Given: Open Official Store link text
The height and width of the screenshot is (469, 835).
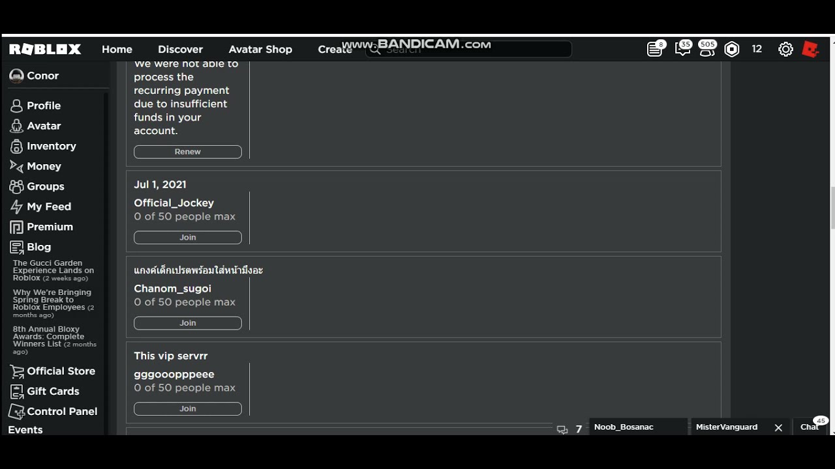Looking at the screenshot, I should click(x=61, y=371).
